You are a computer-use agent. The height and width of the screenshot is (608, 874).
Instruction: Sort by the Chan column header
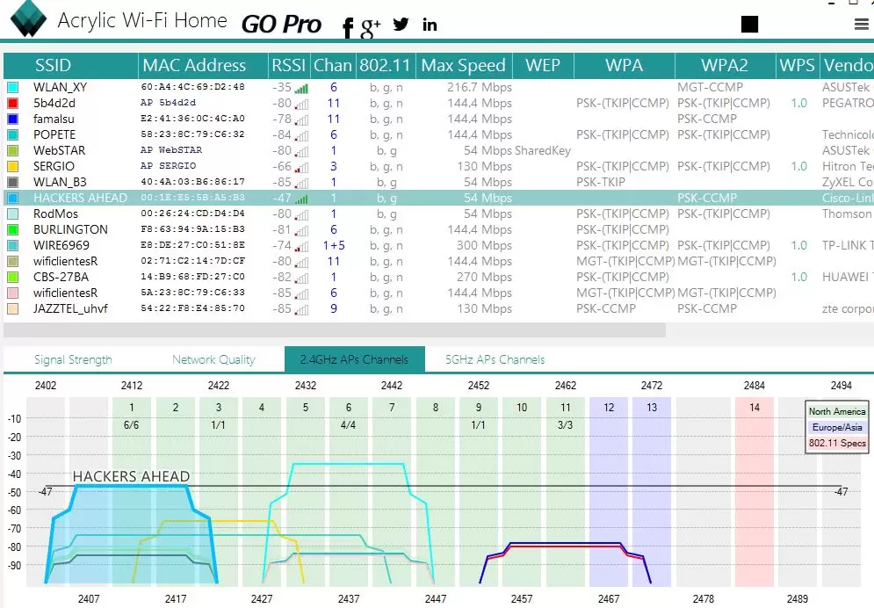coord(333,65)
